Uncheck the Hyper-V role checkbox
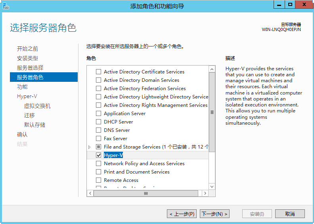This screenshot has width=314, height=224. 99,155
